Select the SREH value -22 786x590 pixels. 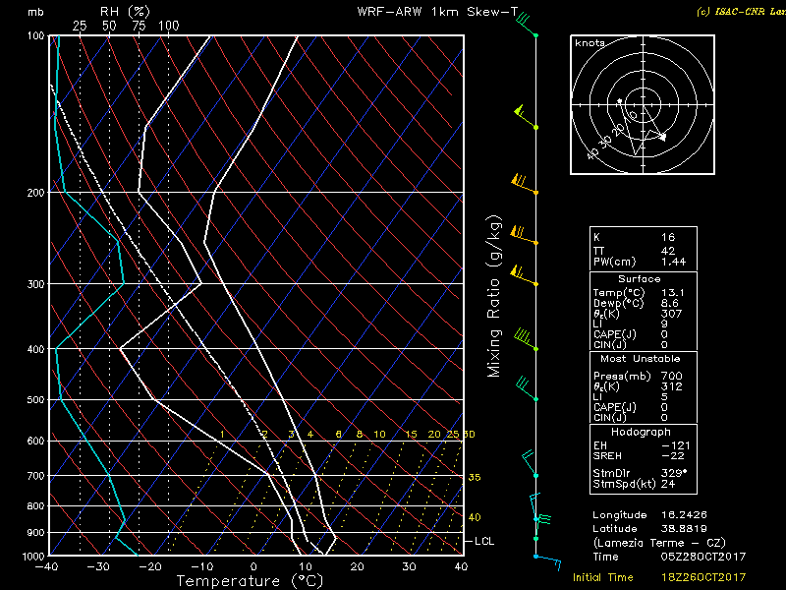(x=673, y=456)
